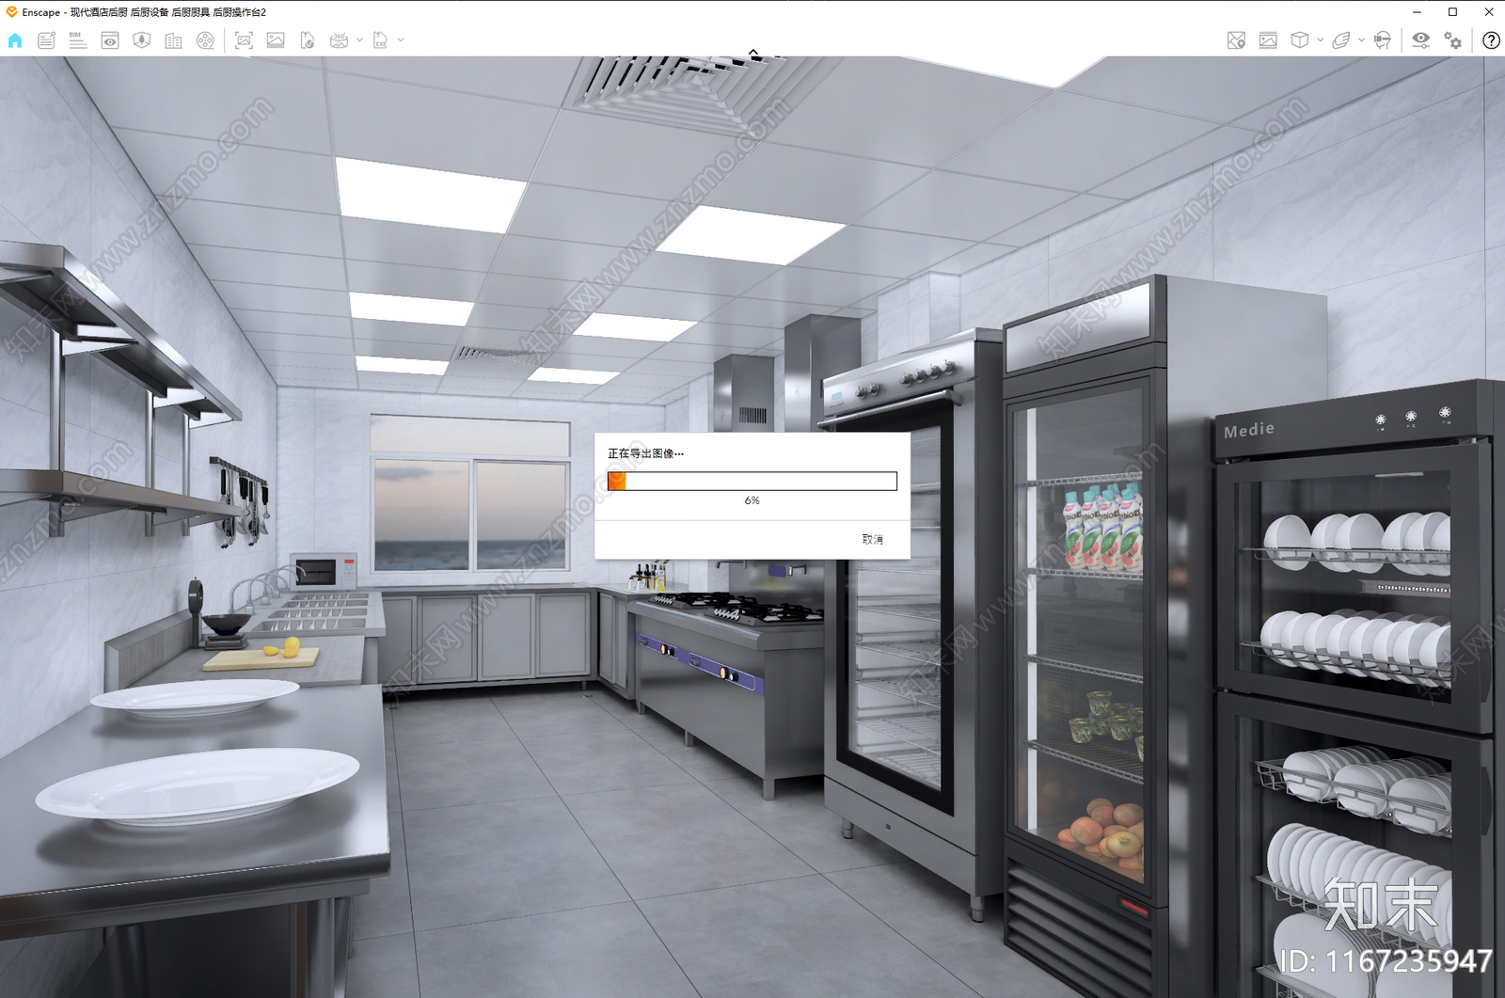Click the export progress bar
Image resolution: width=1505 pixels, height=998 pixels.
click(x=752, y=482)
